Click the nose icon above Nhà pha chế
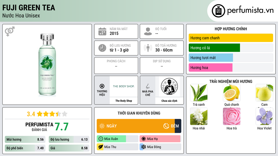Image resolution: width=278 pixels, height=156 pixels. coord(147,86)
